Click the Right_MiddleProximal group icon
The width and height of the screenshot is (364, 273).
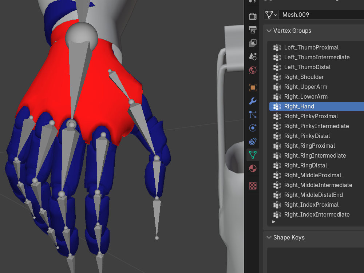pyautogui.click(x=277, y=175)
